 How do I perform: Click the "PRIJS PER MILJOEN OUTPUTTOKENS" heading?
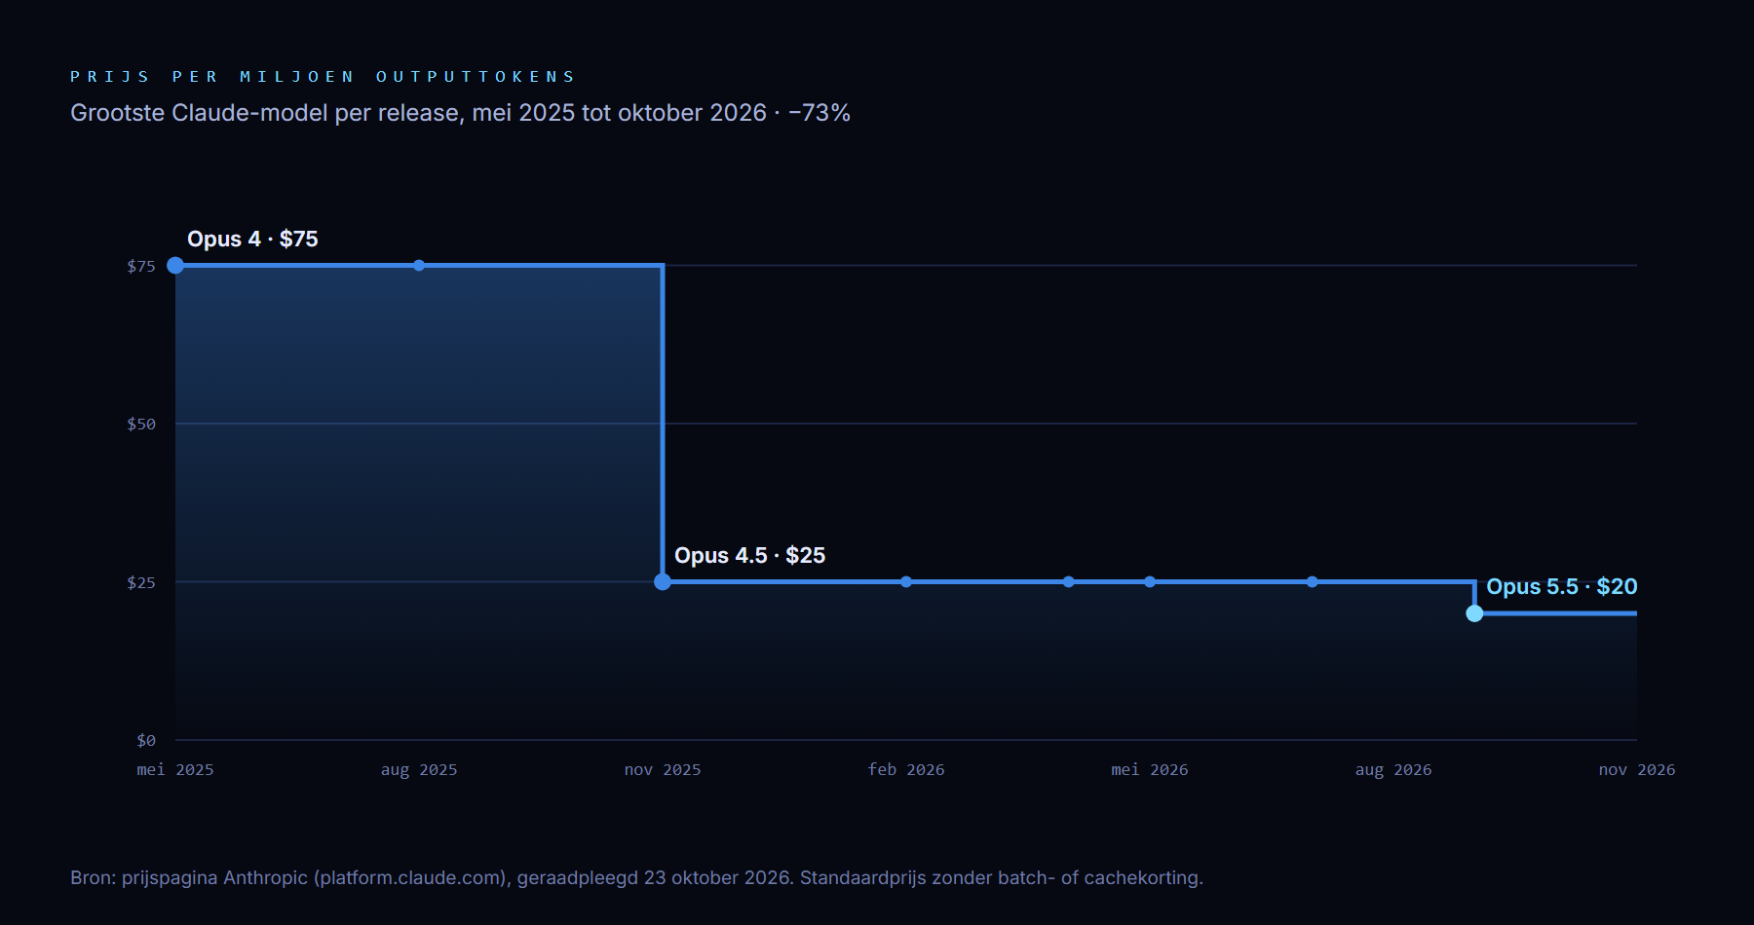pos(323,76)
